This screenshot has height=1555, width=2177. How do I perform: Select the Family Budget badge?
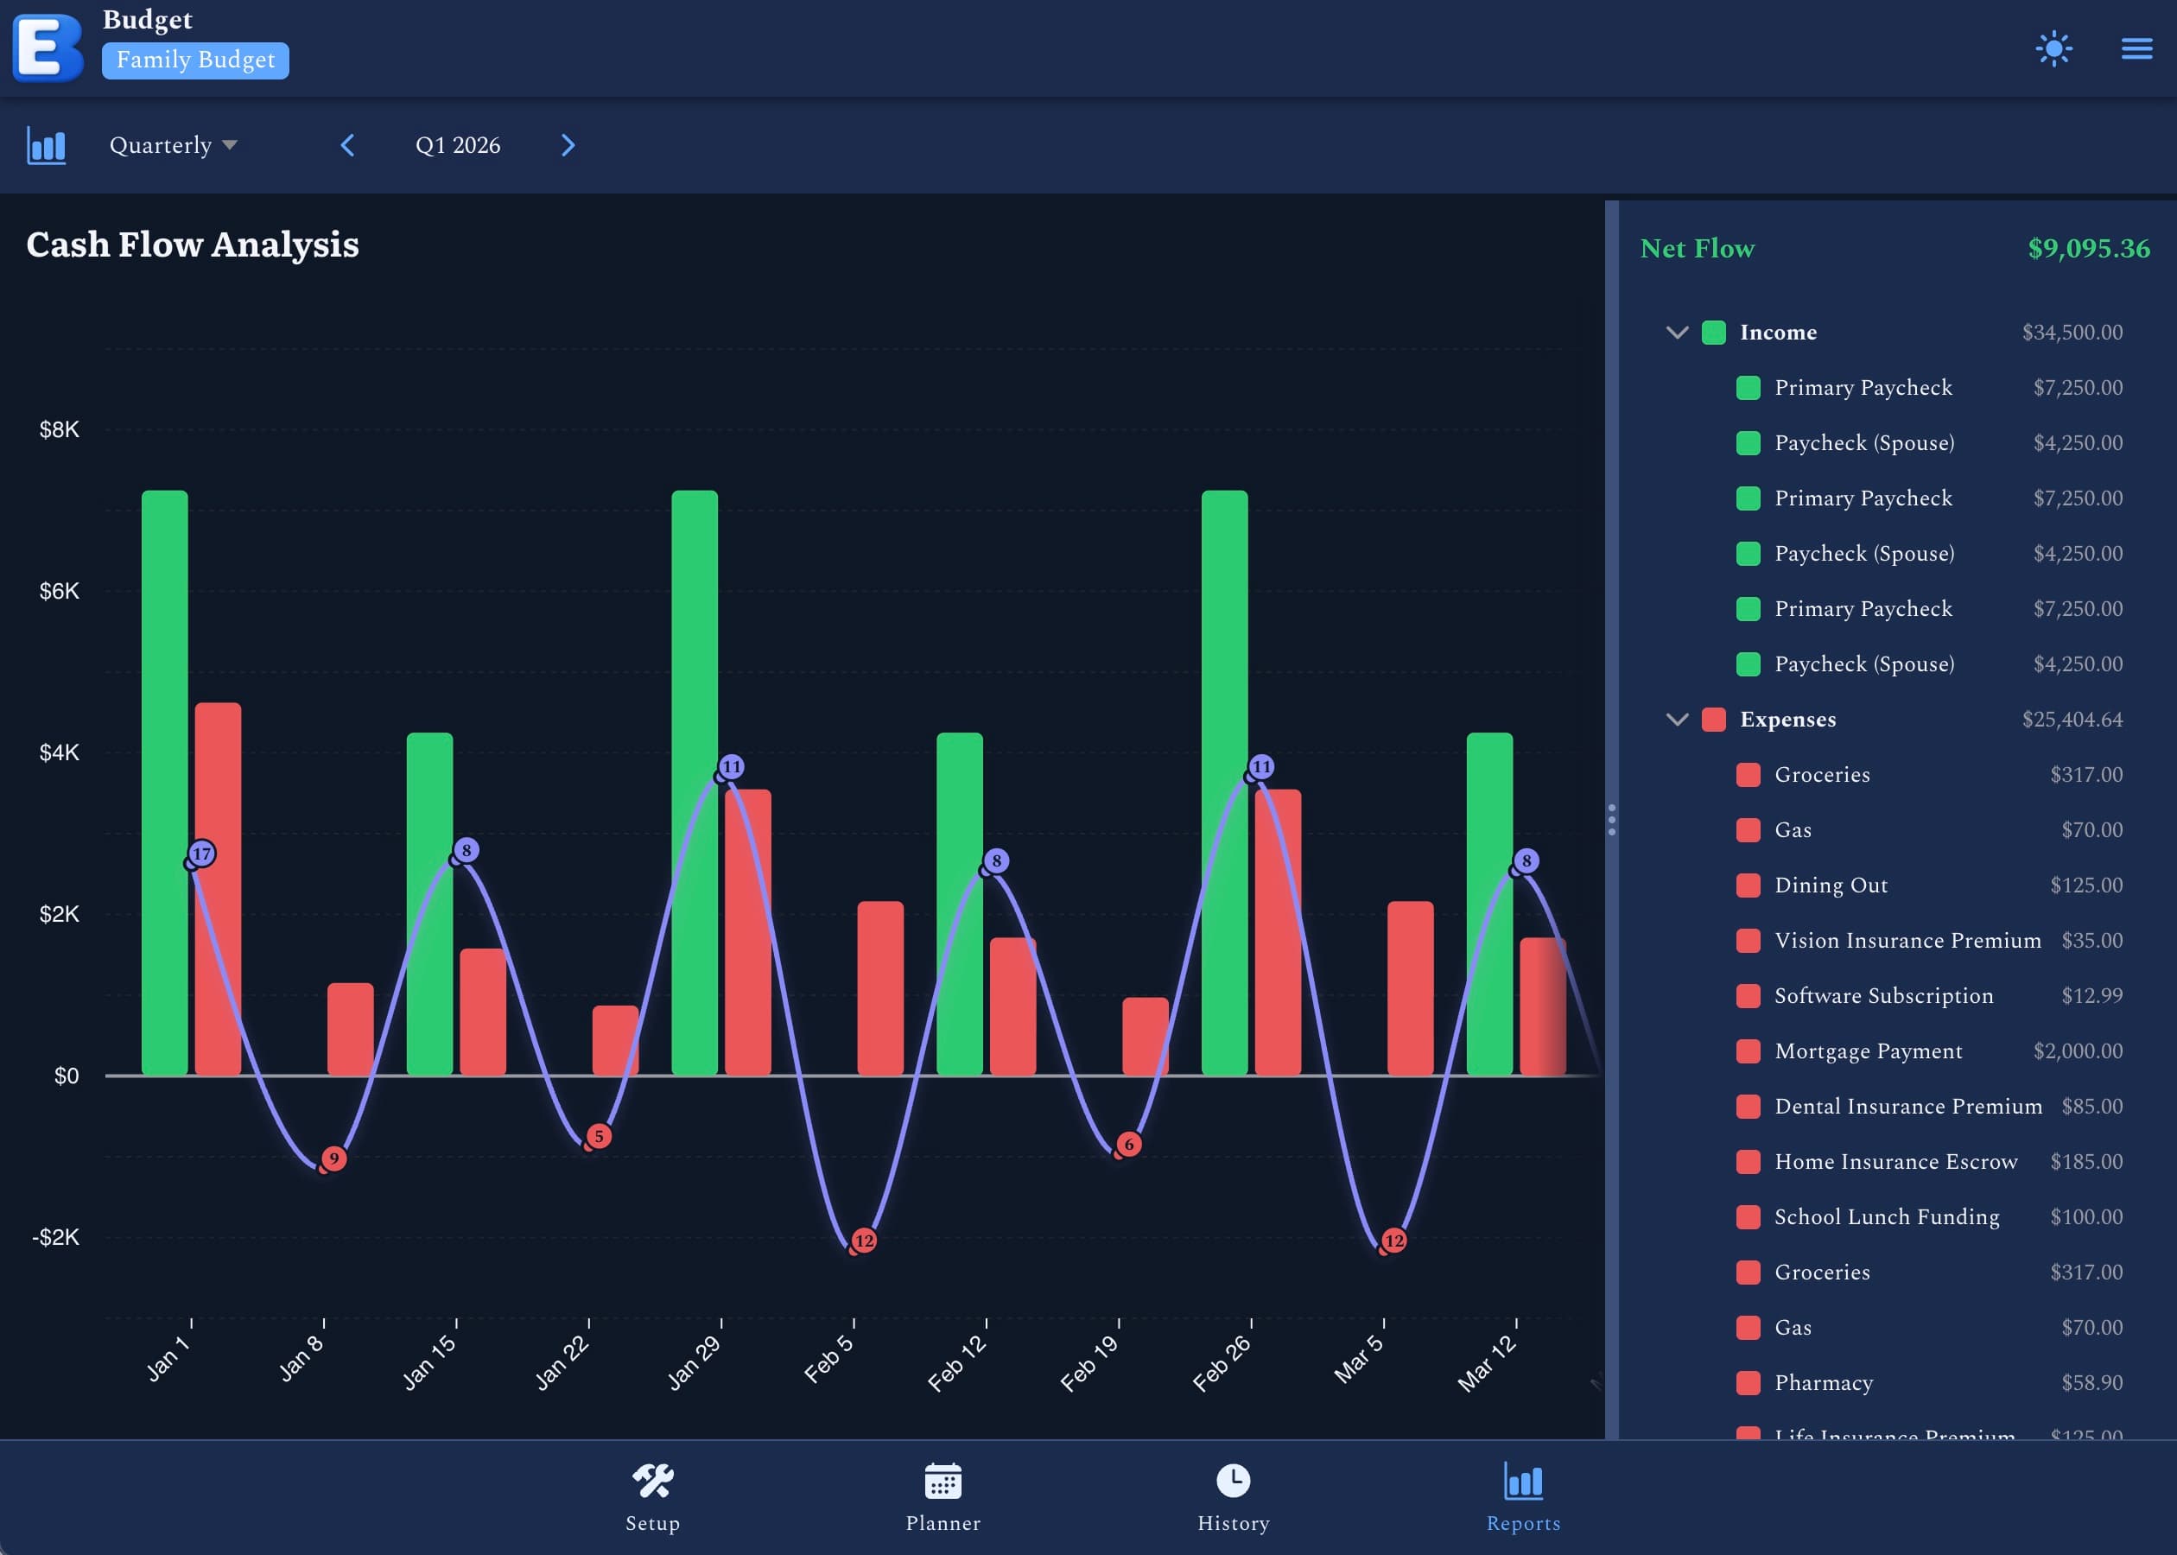194,60
